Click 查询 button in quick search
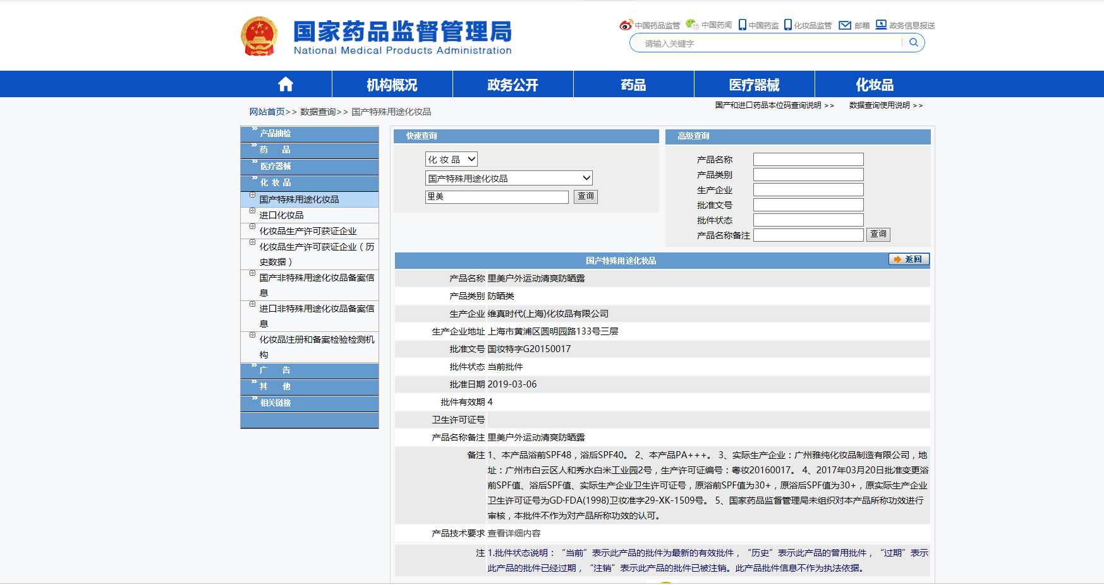Viewport: 1104px width, 585px height. click(x=585, y=196)
